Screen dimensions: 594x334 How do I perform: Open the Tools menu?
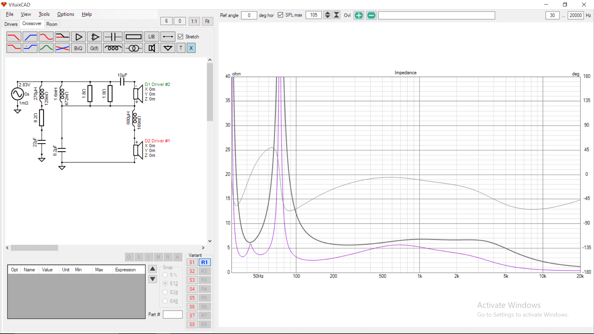[x=44, y=14]
